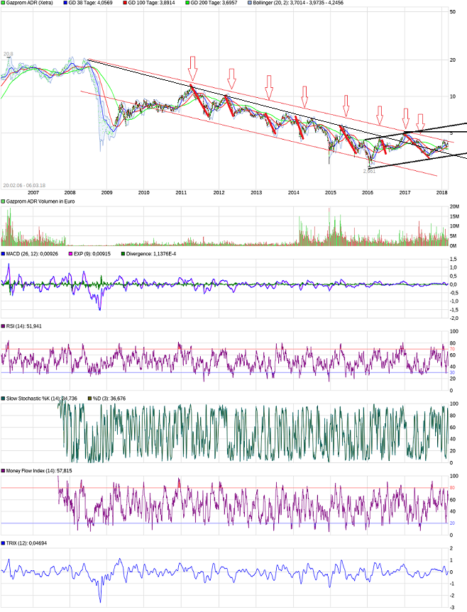This screenshot has height=612, width=467.
Task: Click the 'Money Flow Index (14): 57,815' label
Action: 39,471
